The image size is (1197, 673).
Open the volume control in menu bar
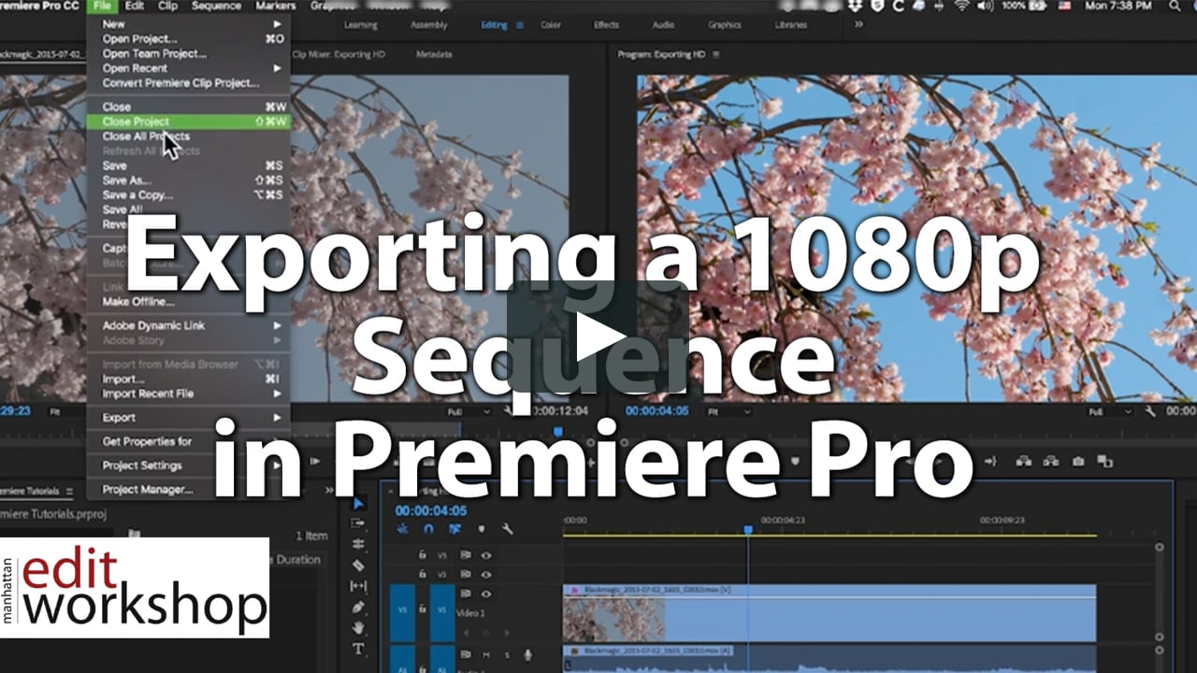pos(987,6)
